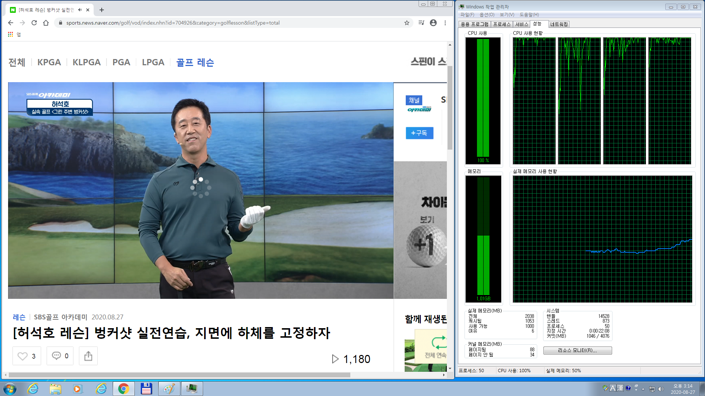Open the network status tray icon

point(652,389)
